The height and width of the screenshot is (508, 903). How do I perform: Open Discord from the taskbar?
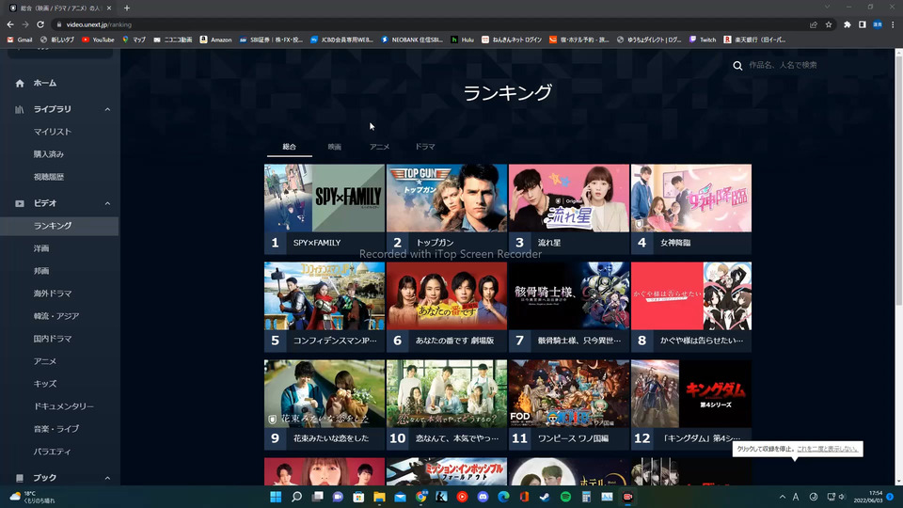click(483, 497)
